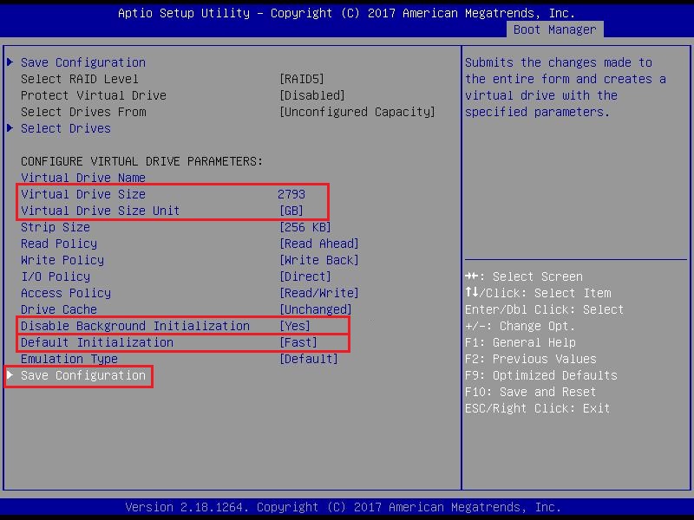Viewport: 694px width, 520px height.
Task: Open the Select RAID Level option [RAID5]
Action: coord(301,79)
